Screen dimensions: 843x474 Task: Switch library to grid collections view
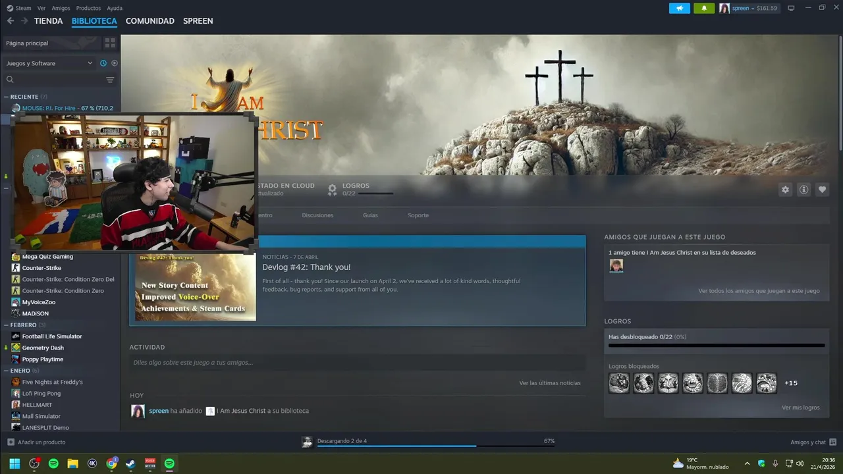click(x=110, y=43)
